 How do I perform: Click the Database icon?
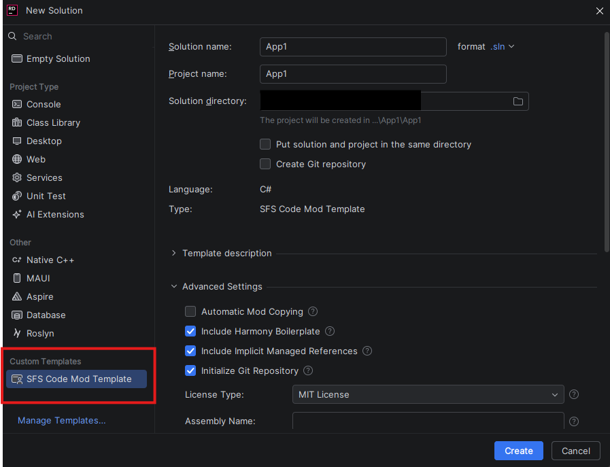pos(17,315)
